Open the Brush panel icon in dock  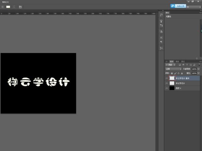[161, 21]
